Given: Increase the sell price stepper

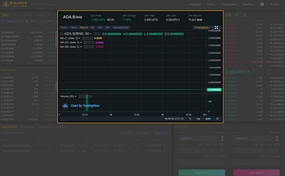Looking at the screenshot, I should (277, 137).
